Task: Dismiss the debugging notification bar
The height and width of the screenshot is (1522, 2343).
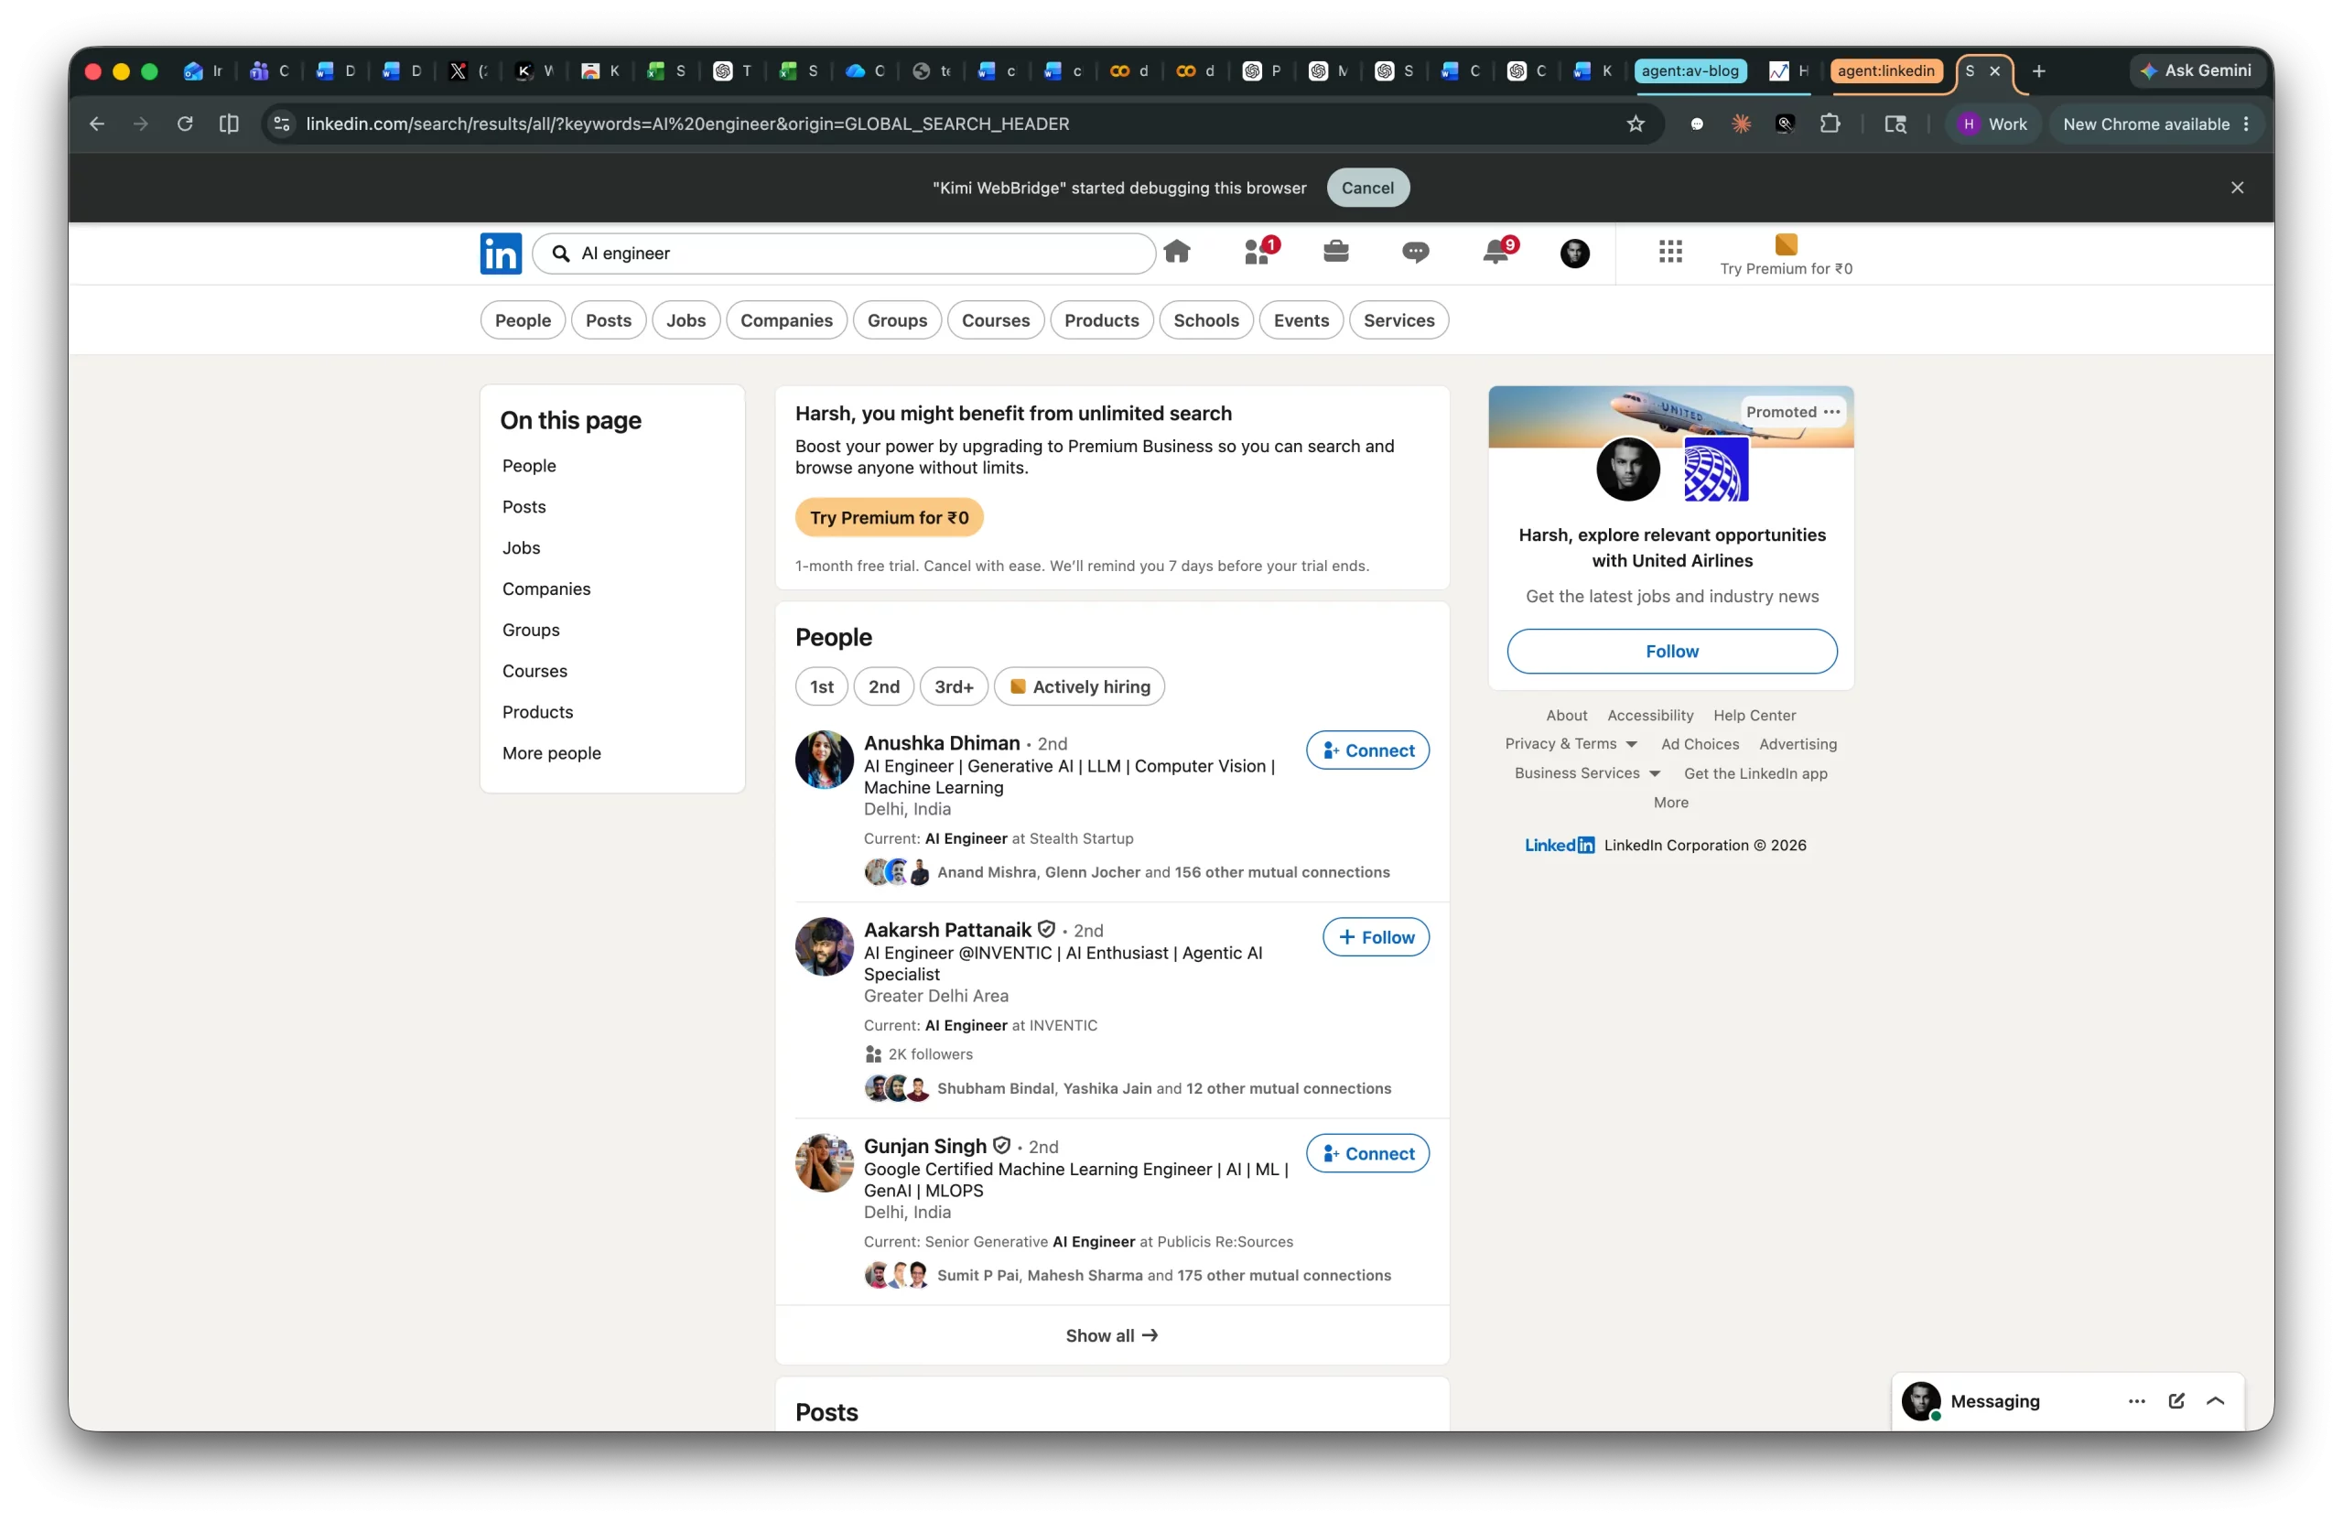Action: click(x=2237, y=187)
